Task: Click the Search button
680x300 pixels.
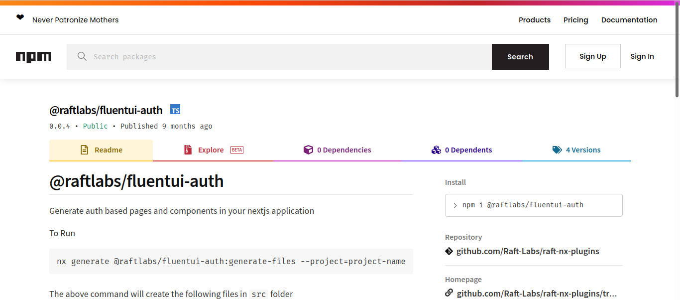Action: (520, 57)
